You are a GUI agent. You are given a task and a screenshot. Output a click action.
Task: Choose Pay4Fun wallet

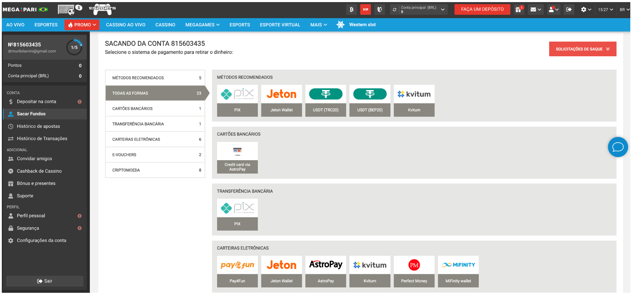237,272
